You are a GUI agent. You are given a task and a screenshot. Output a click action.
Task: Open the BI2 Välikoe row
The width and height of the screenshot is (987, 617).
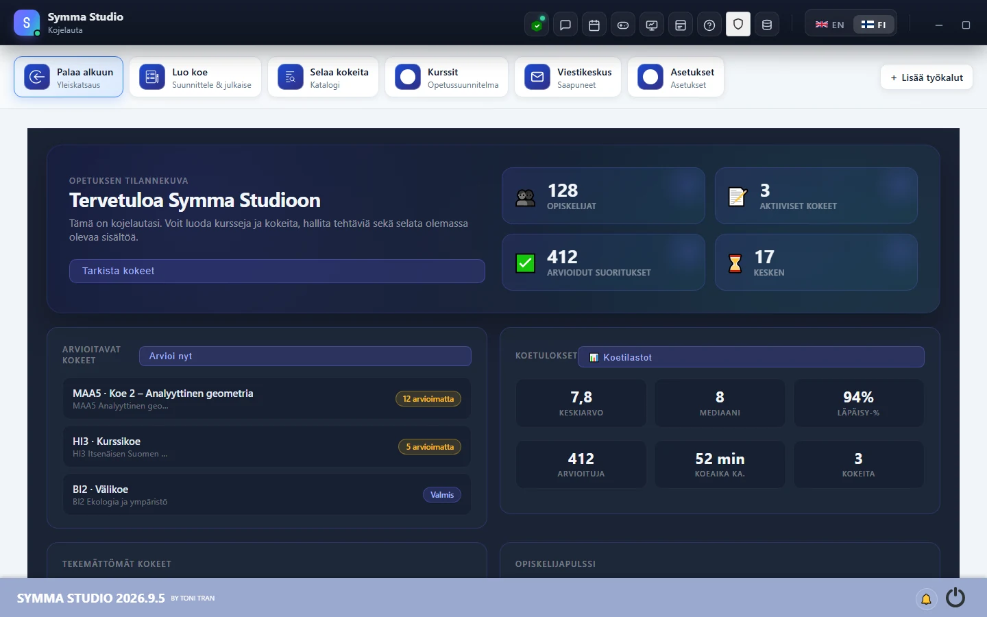click(267, 495)
